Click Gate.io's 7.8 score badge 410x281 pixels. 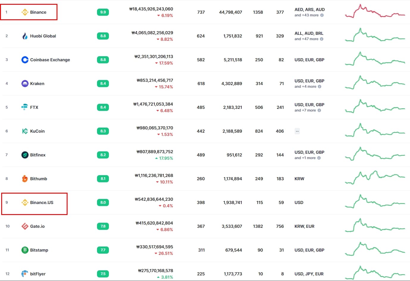103,226
